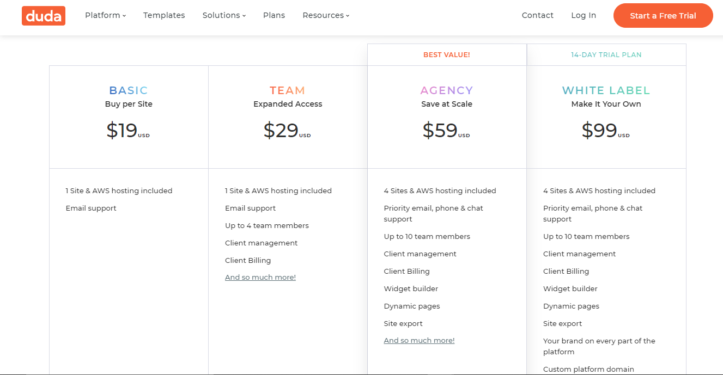Expand the Resources dropdown menu
Viewport: 723px width, 375px height.
tap(326, 15)
